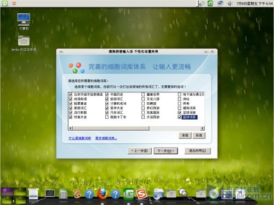The width and height of the screenshot is (274, 205).
Task: Uncheck the 成语俗语 checkbox
Action: (71, 99)
